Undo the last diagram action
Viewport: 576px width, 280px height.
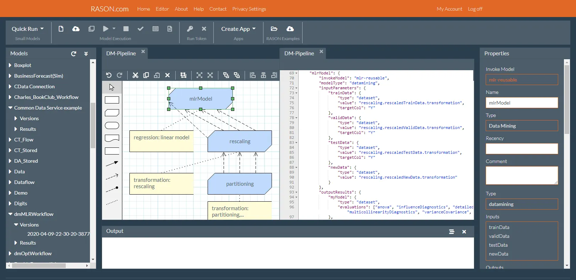[x=109, y=75]
